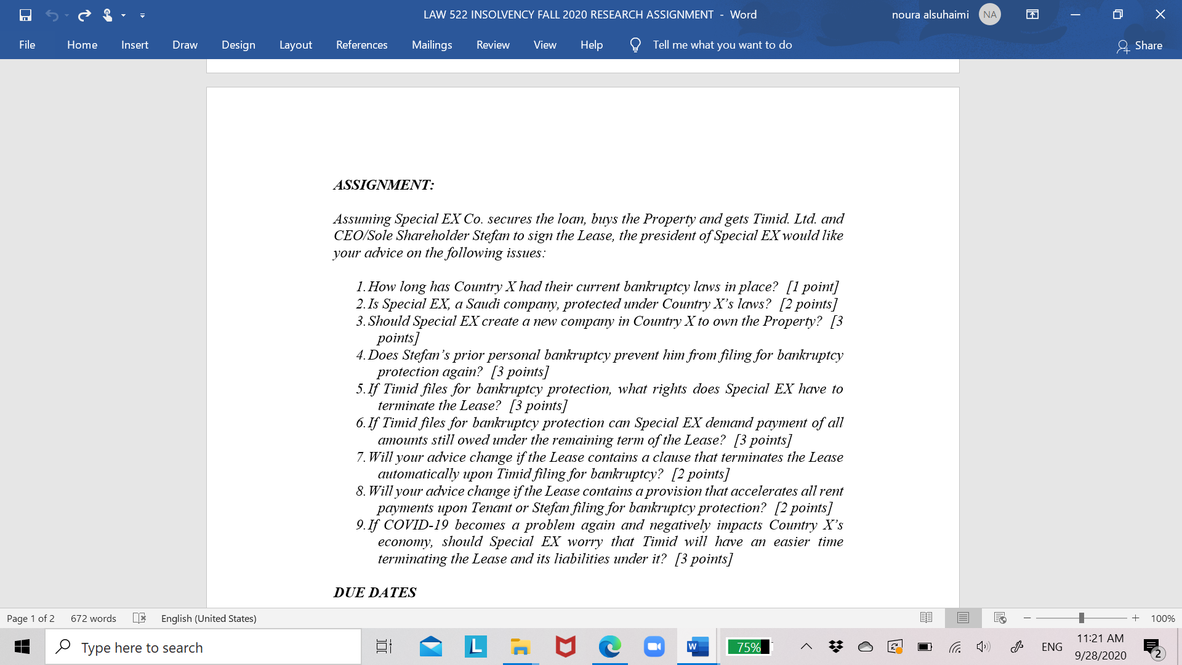
Task: Open the Customize Quick Access Toolbar dropdown
Action: pyautogui.click(x=142, y=15)
